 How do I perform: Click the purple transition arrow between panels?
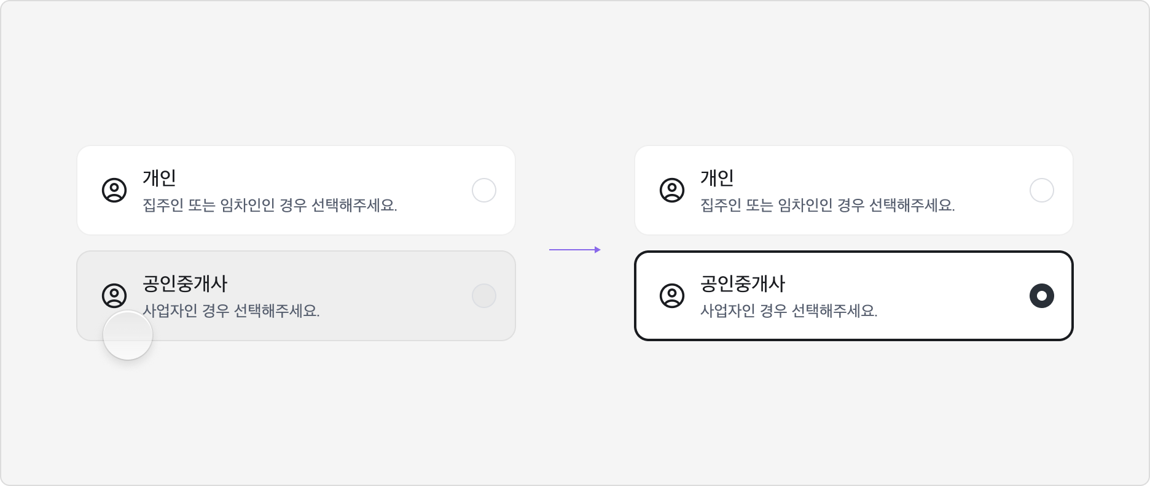[575, 249]
